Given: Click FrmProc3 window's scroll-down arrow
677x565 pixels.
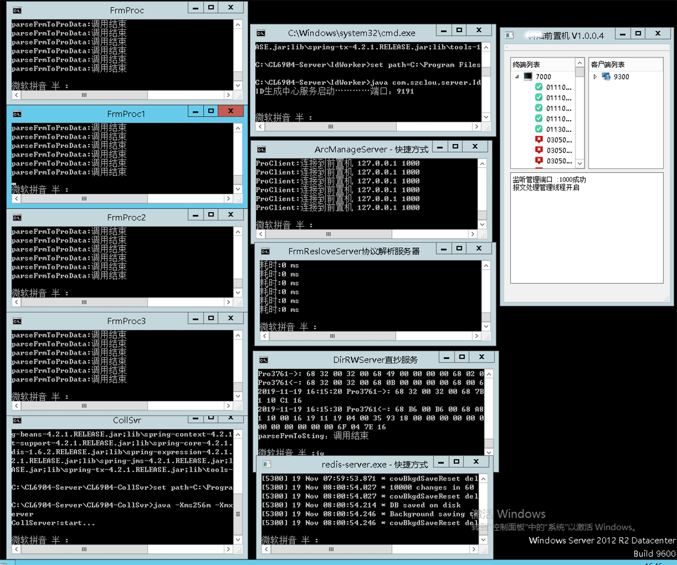Looking at the screenshot, I should click(238, 396).
